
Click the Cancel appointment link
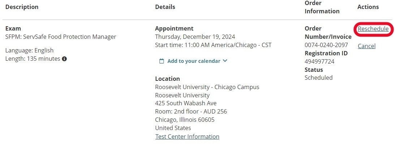point(366,46)
